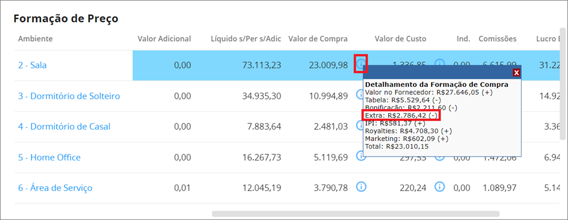Select the Valor Adicional column header
Image resolution: width=568 pixels, height=220 pixels.
coord(164,38)
